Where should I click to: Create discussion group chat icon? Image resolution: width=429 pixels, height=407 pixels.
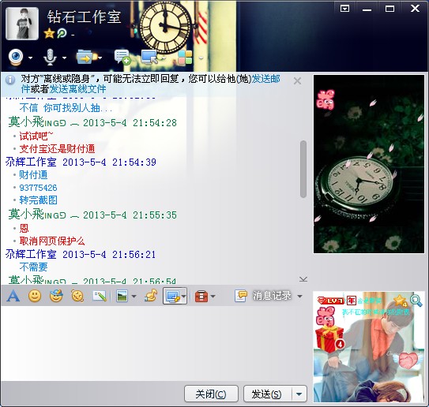122,57
